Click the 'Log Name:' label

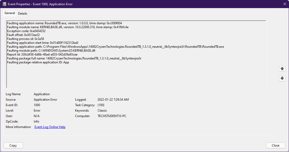(x=13, y=94)
